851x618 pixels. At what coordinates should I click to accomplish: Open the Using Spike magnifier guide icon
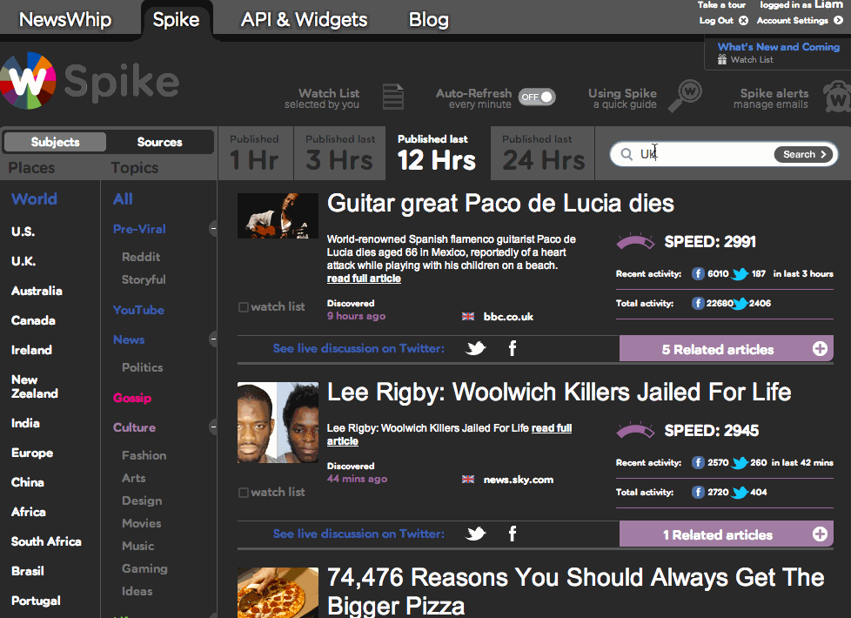686,96
